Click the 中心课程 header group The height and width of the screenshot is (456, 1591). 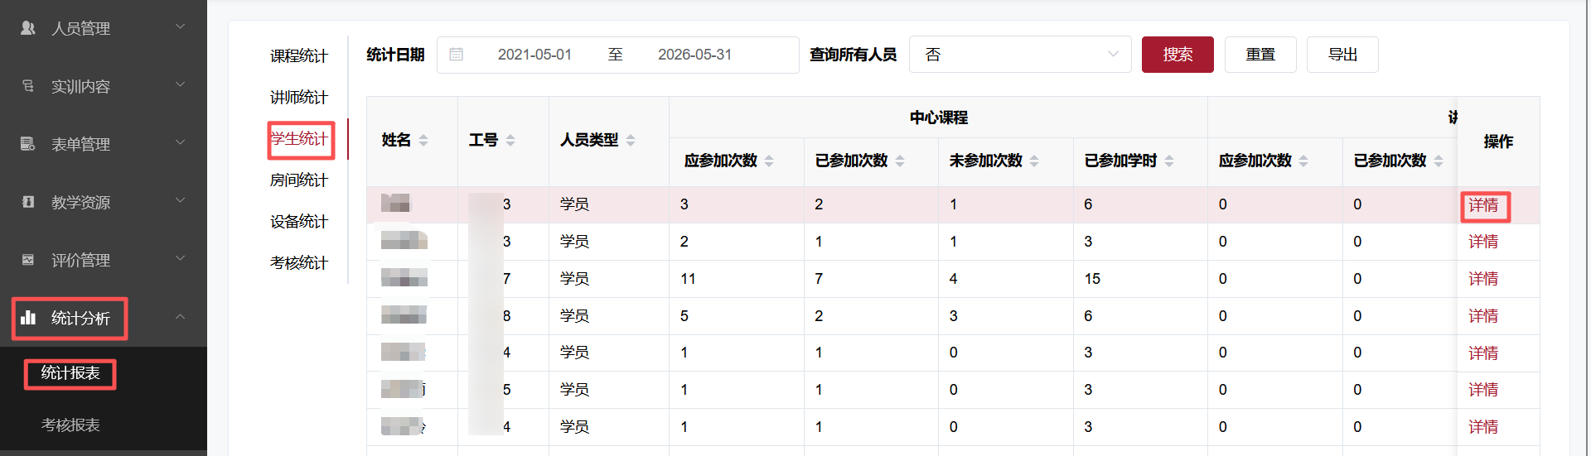click(938, 118)
